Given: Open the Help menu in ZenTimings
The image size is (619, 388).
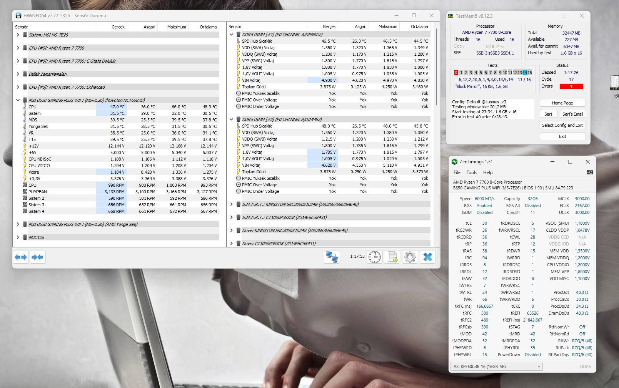Looking at the screenshot, I should pyautogui.click(x=488, y=172).
